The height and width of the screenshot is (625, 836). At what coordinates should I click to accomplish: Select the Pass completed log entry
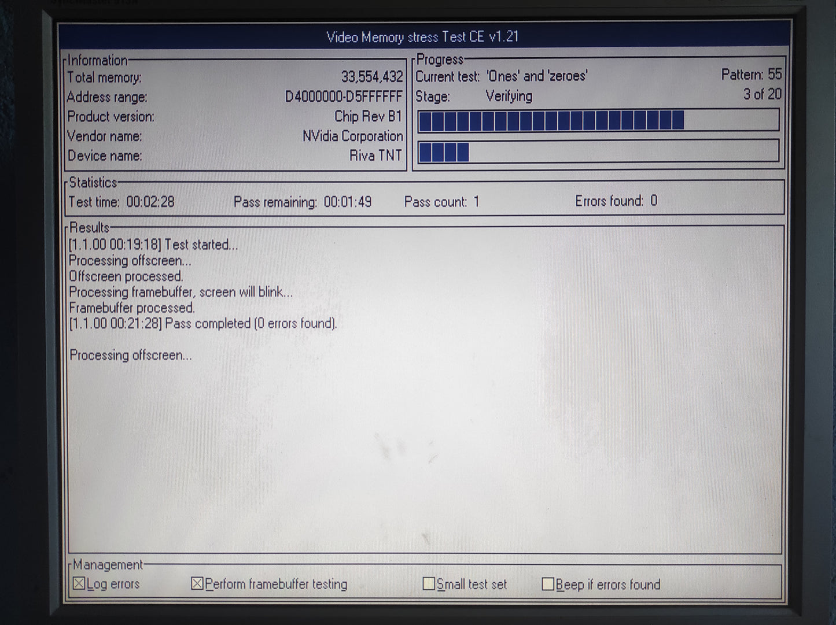pyautogui.click(x=202, y=323)
